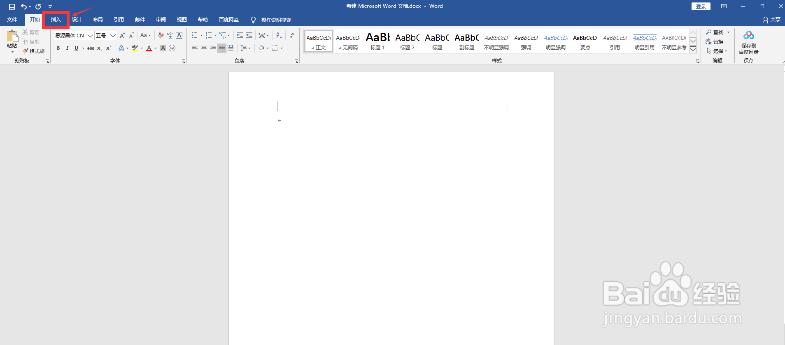Apply superscript formatting

coord(109,48)
